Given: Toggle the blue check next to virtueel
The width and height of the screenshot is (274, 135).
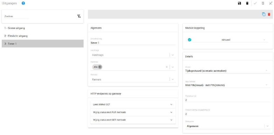Looking at the screenshot, I should coord(190,40).
